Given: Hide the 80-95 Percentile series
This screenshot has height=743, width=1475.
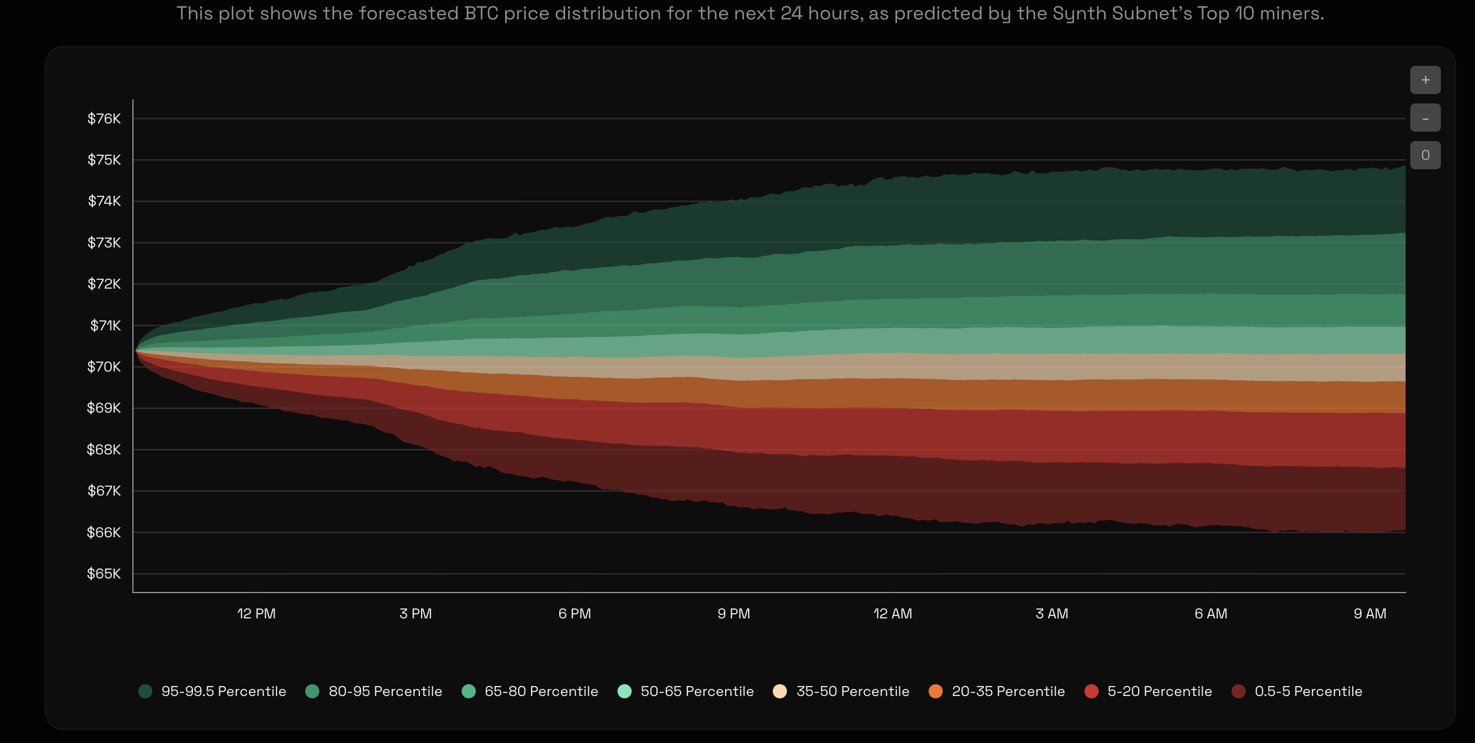Looking at the screenshot, I should coord(312,691).
